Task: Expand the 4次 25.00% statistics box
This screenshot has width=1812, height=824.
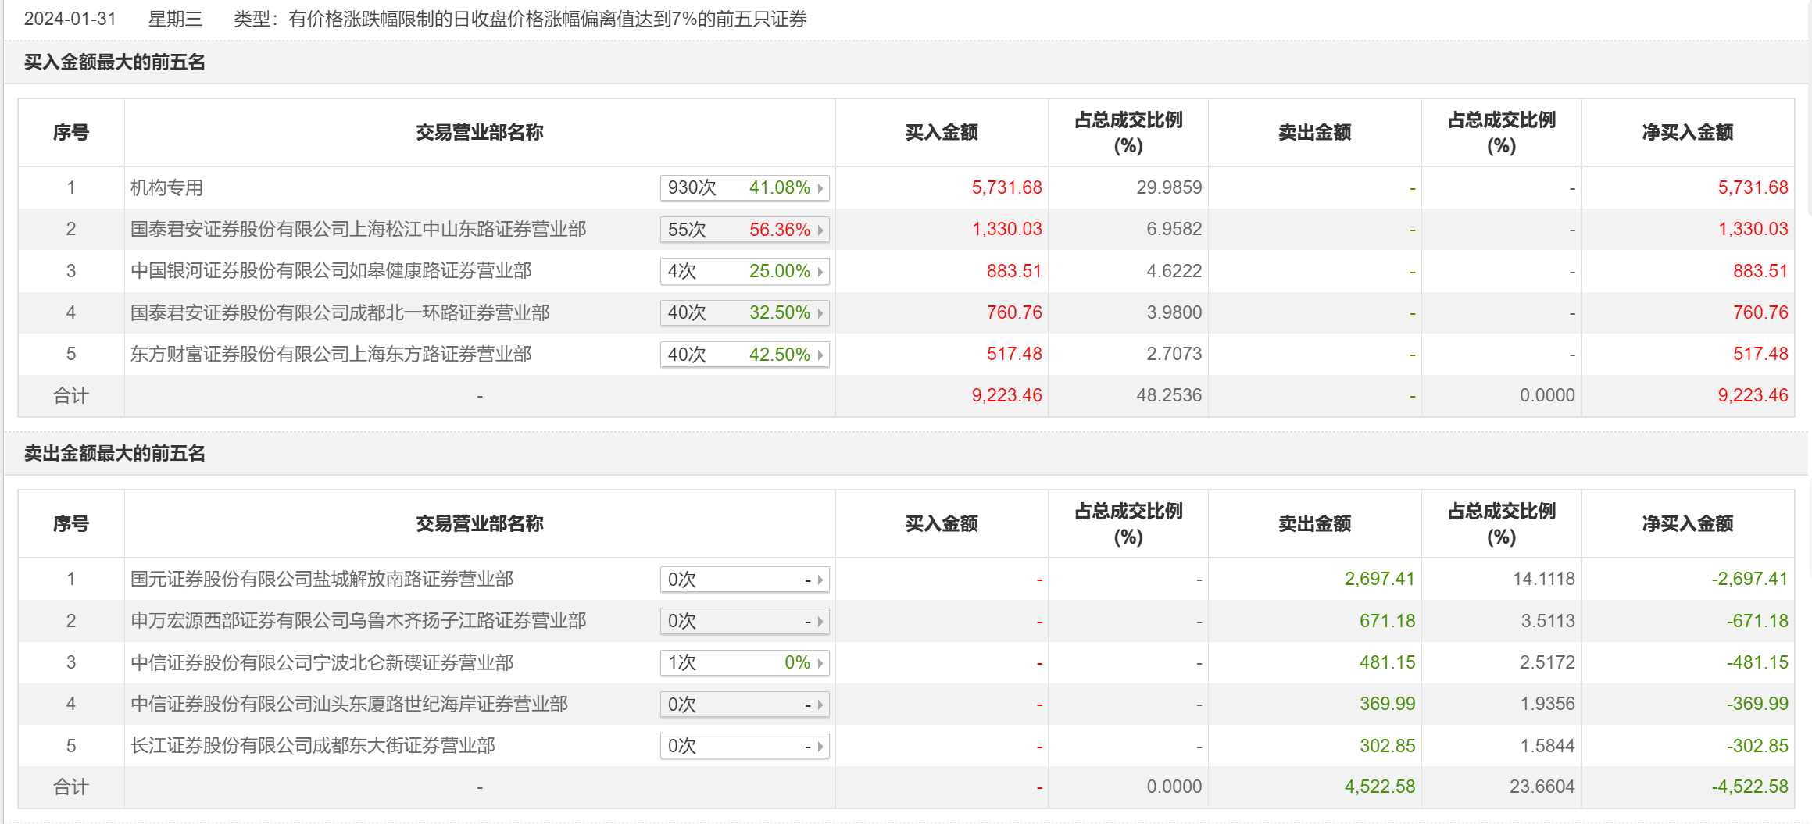Action: coord(743,271)
